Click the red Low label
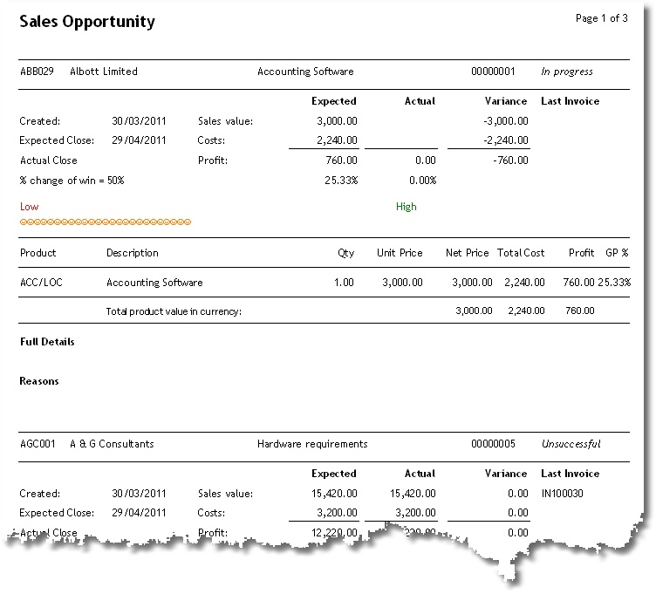Viewport: 656px width, 594px height. (29, 207)
